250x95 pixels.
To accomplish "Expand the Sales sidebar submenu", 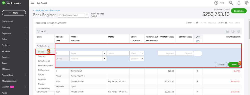I will [x=26, y=39].
